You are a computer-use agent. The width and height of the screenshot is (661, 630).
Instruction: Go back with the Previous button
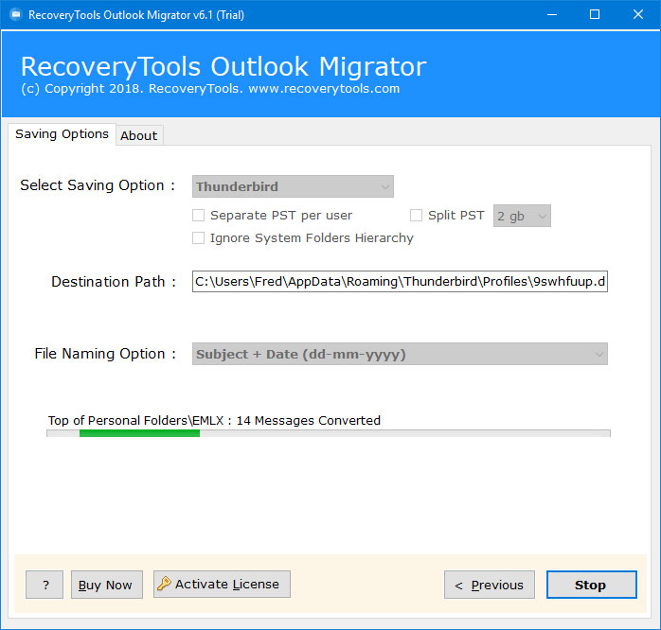point(489,585)
